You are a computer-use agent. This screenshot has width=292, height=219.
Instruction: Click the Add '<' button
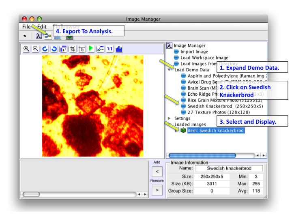click(157, 172)
